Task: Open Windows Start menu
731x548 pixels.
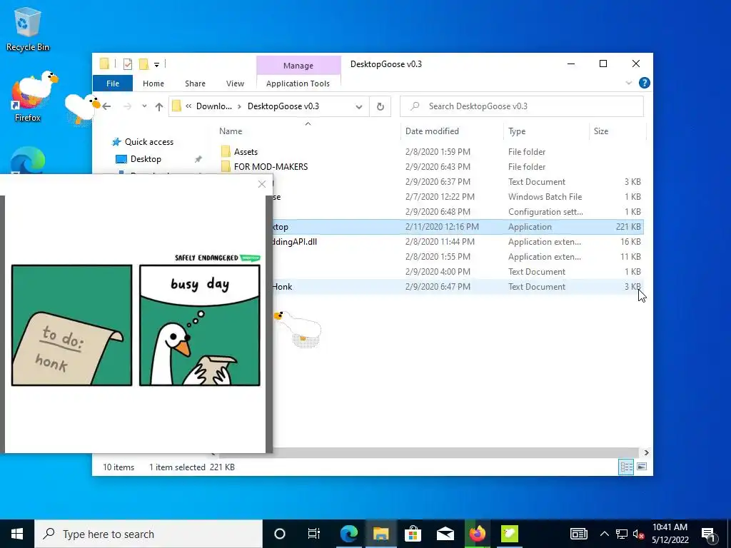Action: click(x=17, y=534)
